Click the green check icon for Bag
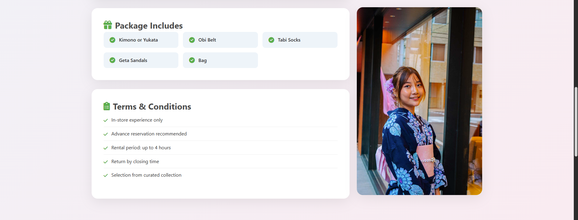Screen dimensions: 578x220 [x=192, y=60]
